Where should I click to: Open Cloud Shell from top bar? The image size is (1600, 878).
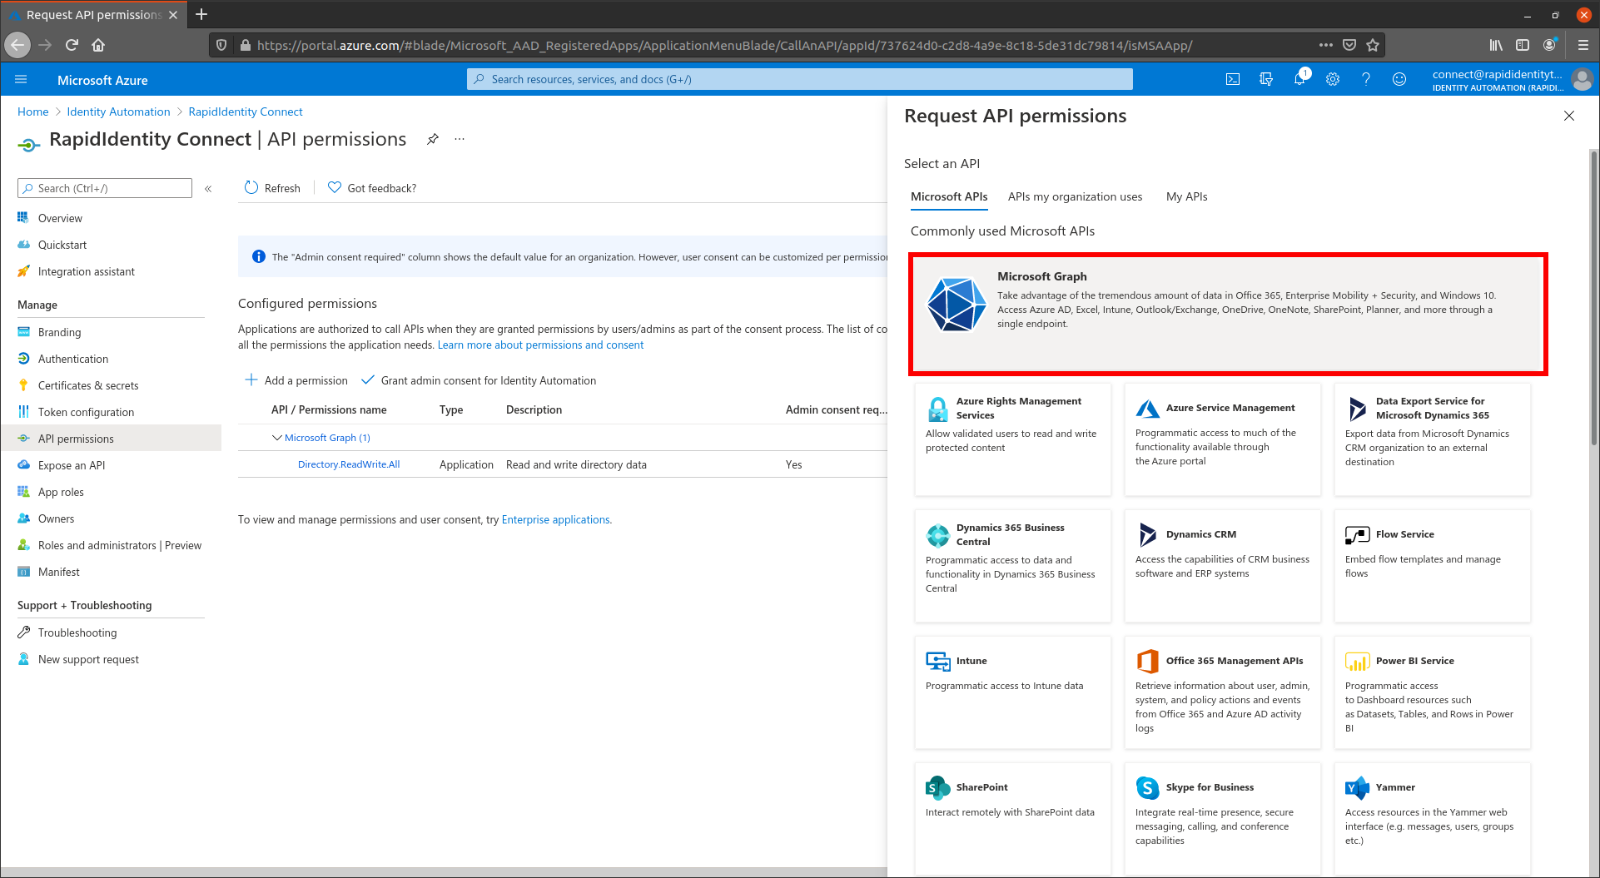coord(1233,80)
